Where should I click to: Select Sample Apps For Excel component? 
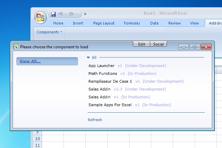point(129,105)
